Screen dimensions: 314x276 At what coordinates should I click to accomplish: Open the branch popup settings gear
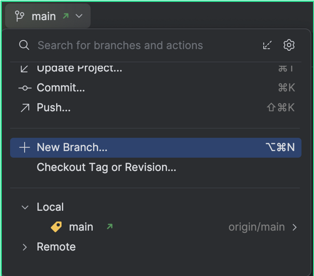click(289, 45)
